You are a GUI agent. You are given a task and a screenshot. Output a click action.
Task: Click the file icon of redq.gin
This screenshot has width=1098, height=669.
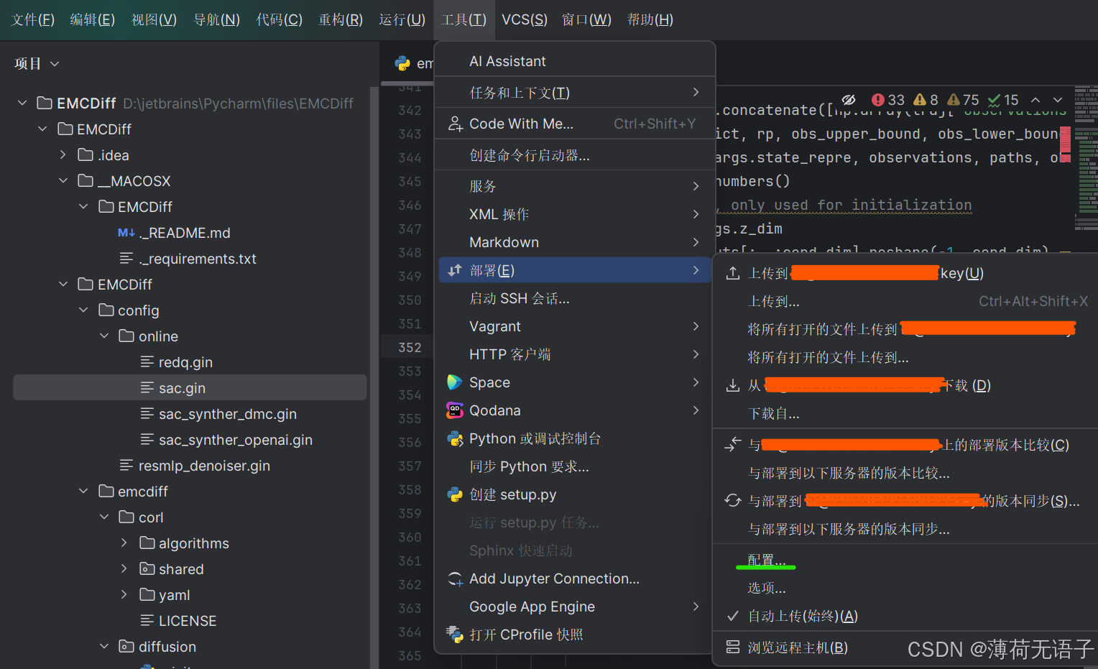(x=147, y=362)
